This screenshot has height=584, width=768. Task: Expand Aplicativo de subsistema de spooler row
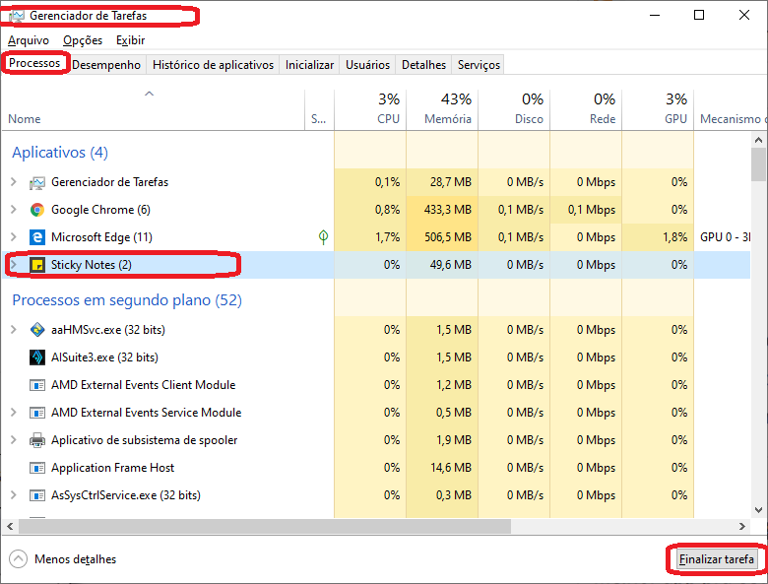coord(14,440)
